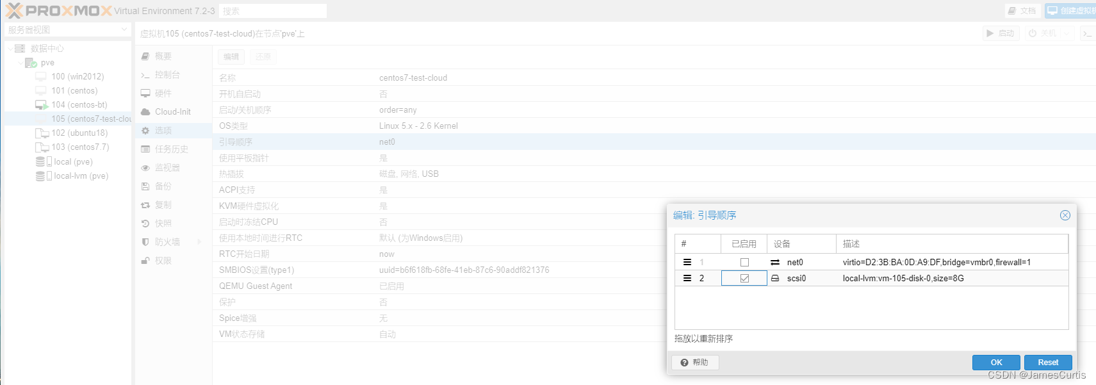Select VM 105 (centos7-test-cloud)

pyautogui.click(x=91, y=119)
